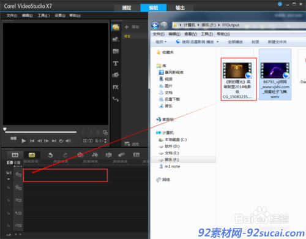Toggle the music track button
Viewport: 306px width, 239px height.
(x=18, y=226)
